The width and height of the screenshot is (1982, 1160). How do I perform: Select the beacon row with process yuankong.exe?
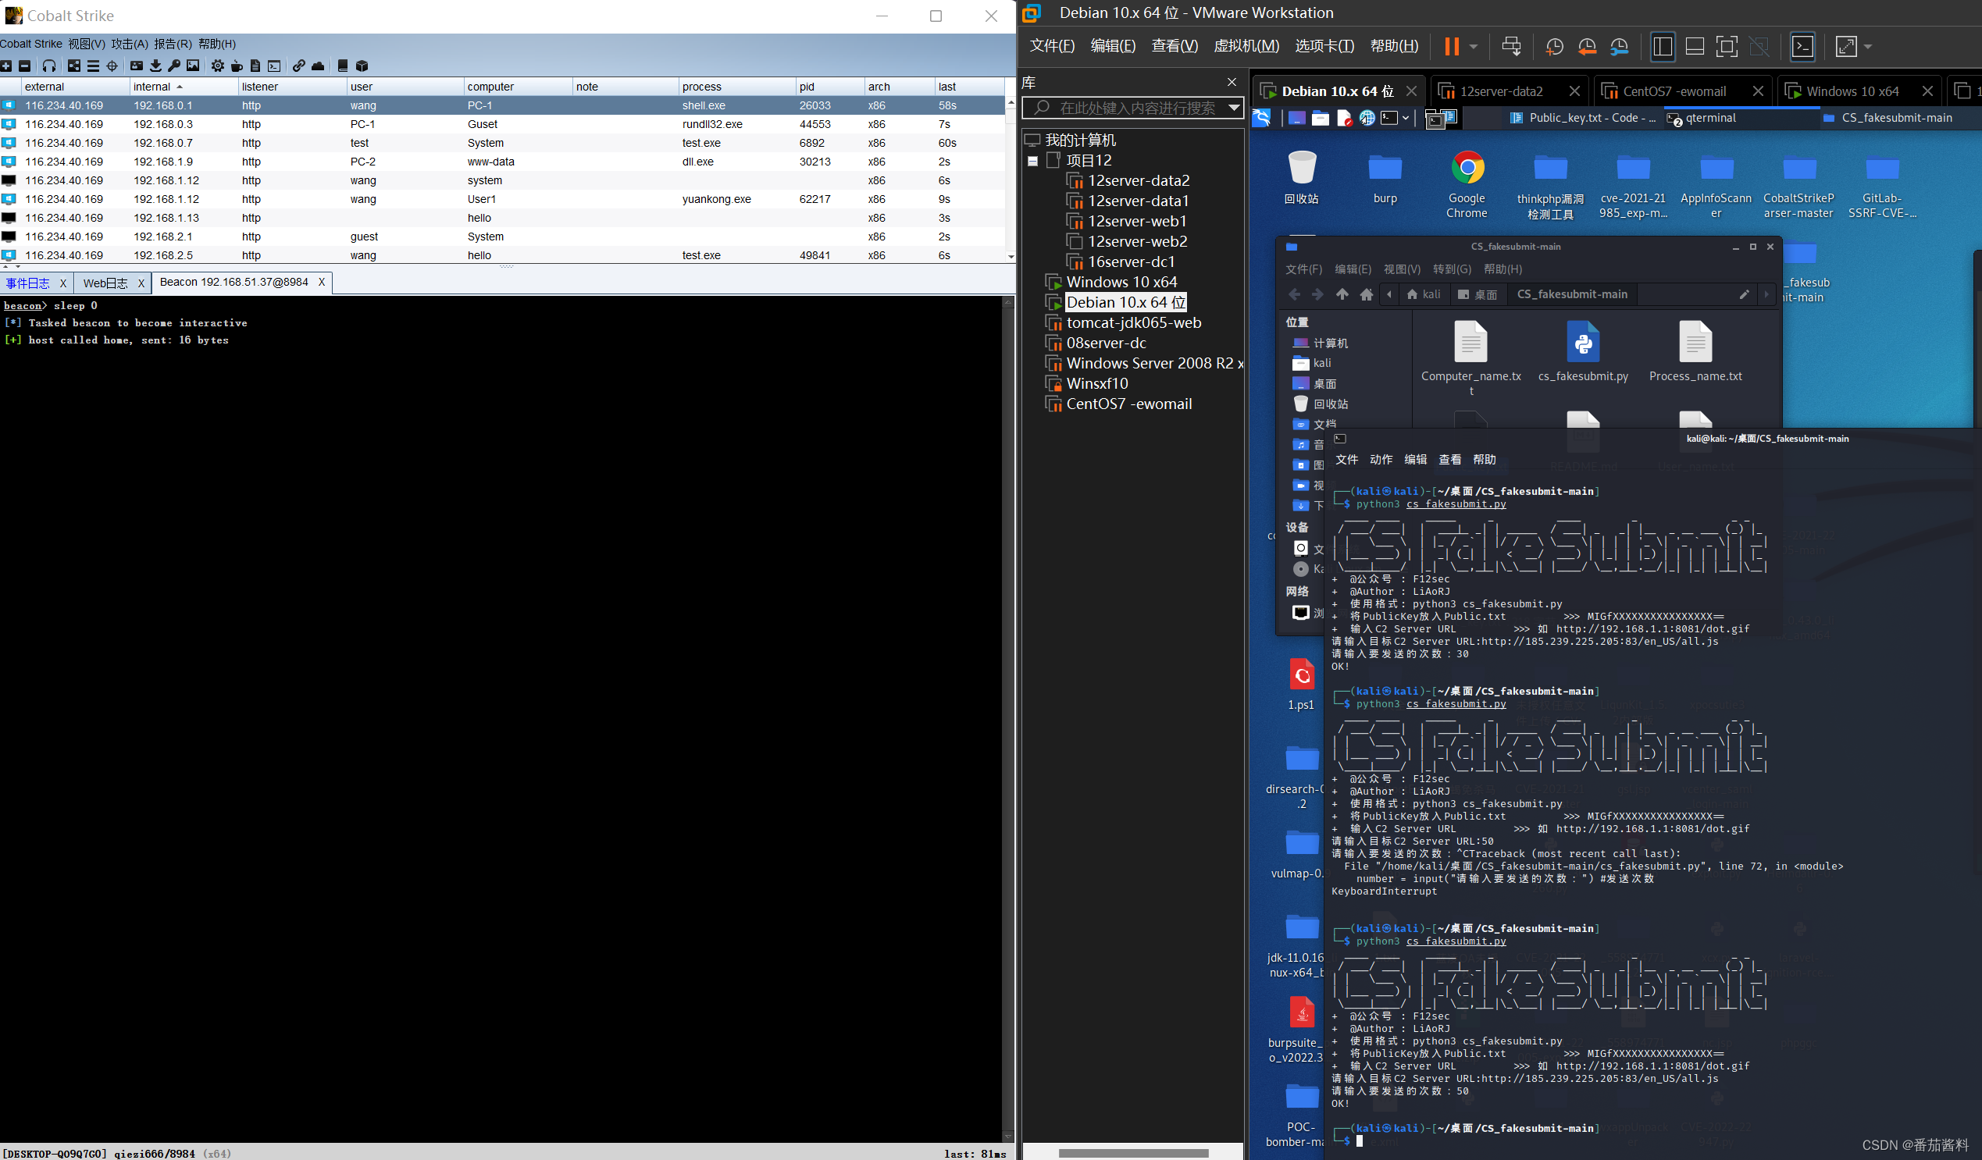coord(502,199)
